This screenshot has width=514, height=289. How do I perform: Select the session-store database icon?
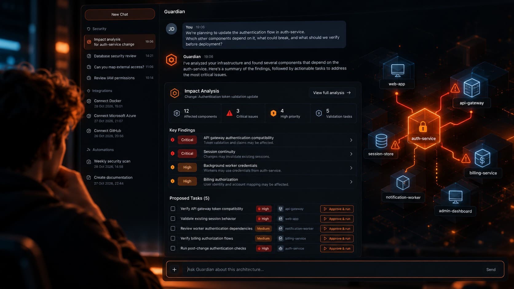[x=381, y=141]
